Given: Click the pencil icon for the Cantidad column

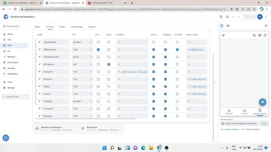Looking at the screenshot, I should click(39, 101).
